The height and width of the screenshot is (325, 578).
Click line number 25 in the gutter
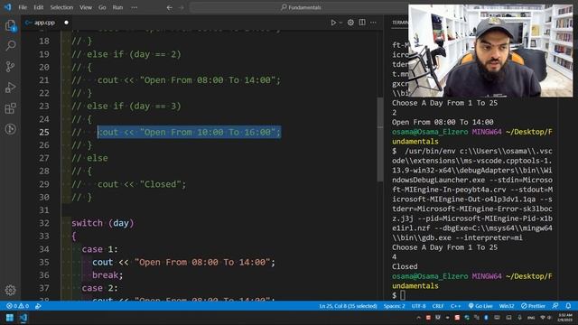point(44,133)
